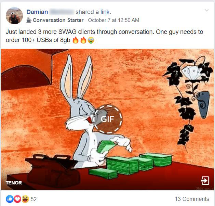Open the post timestamp October 7 at 12:50 AM
Image resolution: width=215 pixels, height=206 pixels.
click(x=113, y=20)
